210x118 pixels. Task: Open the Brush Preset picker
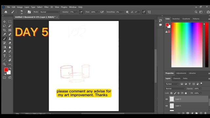(22, 12)
